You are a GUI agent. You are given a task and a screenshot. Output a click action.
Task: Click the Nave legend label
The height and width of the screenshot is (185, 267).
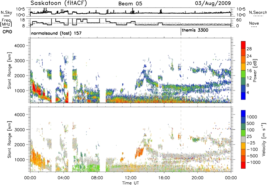pyautogui.click(x=254, y=23)
